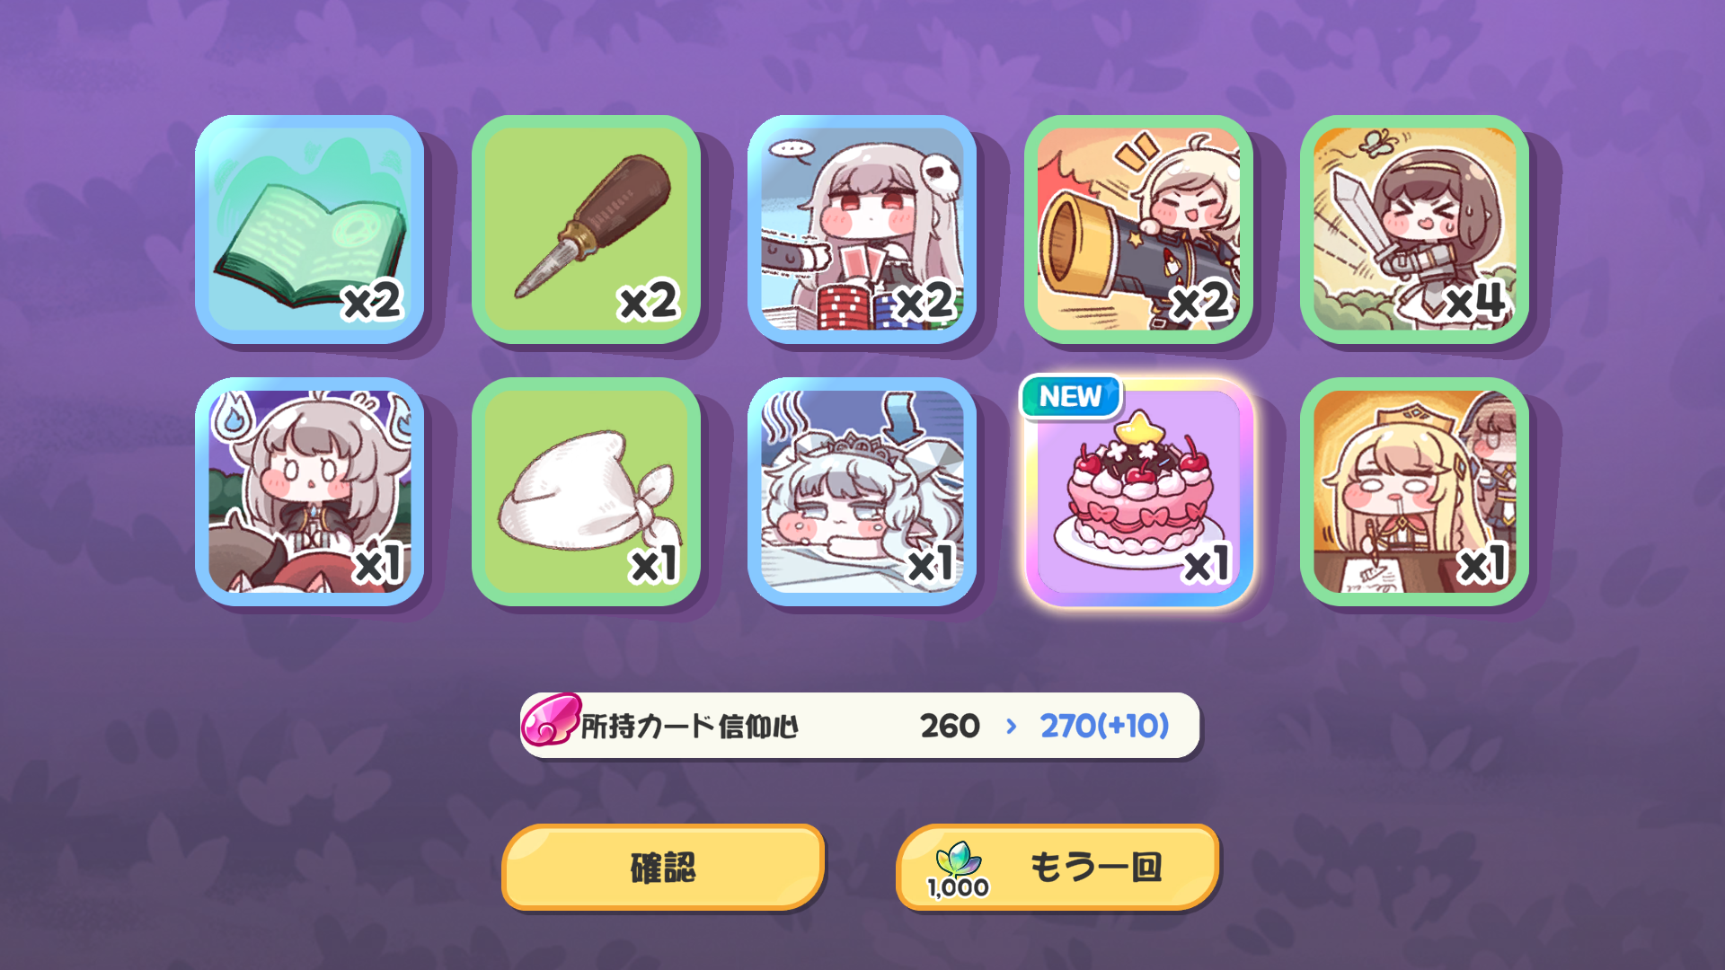
Task: Select the green spellbook item card
Action: (309, 229)
